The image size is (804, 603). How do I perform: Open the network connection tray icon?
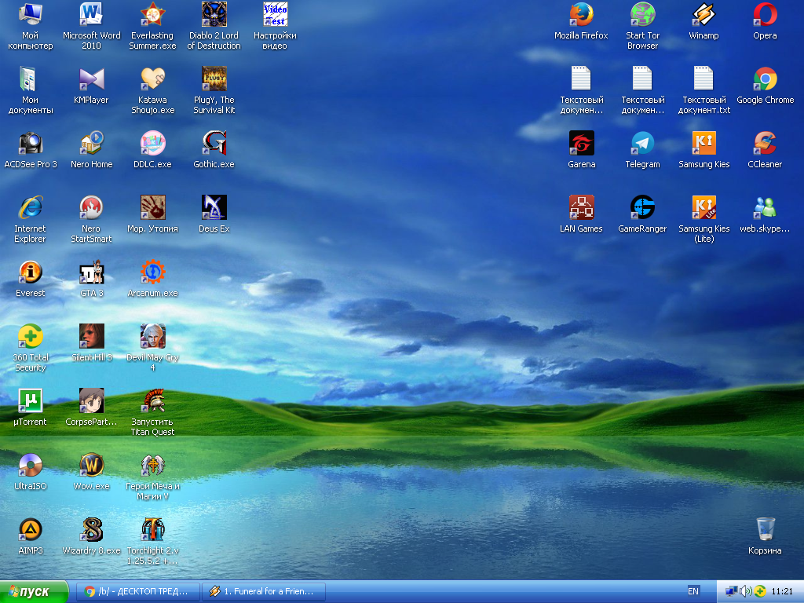pyautogui.click(x=731, y=591)
